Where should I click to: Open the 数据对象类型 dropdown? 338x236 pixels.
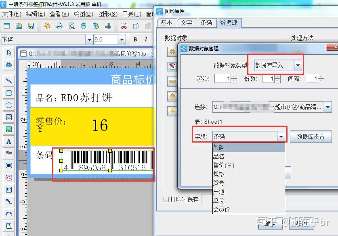pyautogui.click(x=297, y=66)
